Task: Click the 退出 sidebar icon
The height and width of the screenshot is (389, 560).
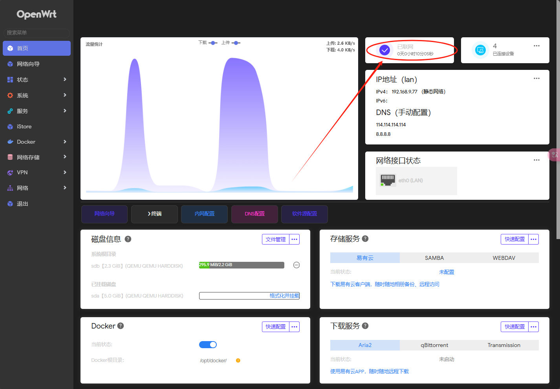Action: [x=10, y=204]
